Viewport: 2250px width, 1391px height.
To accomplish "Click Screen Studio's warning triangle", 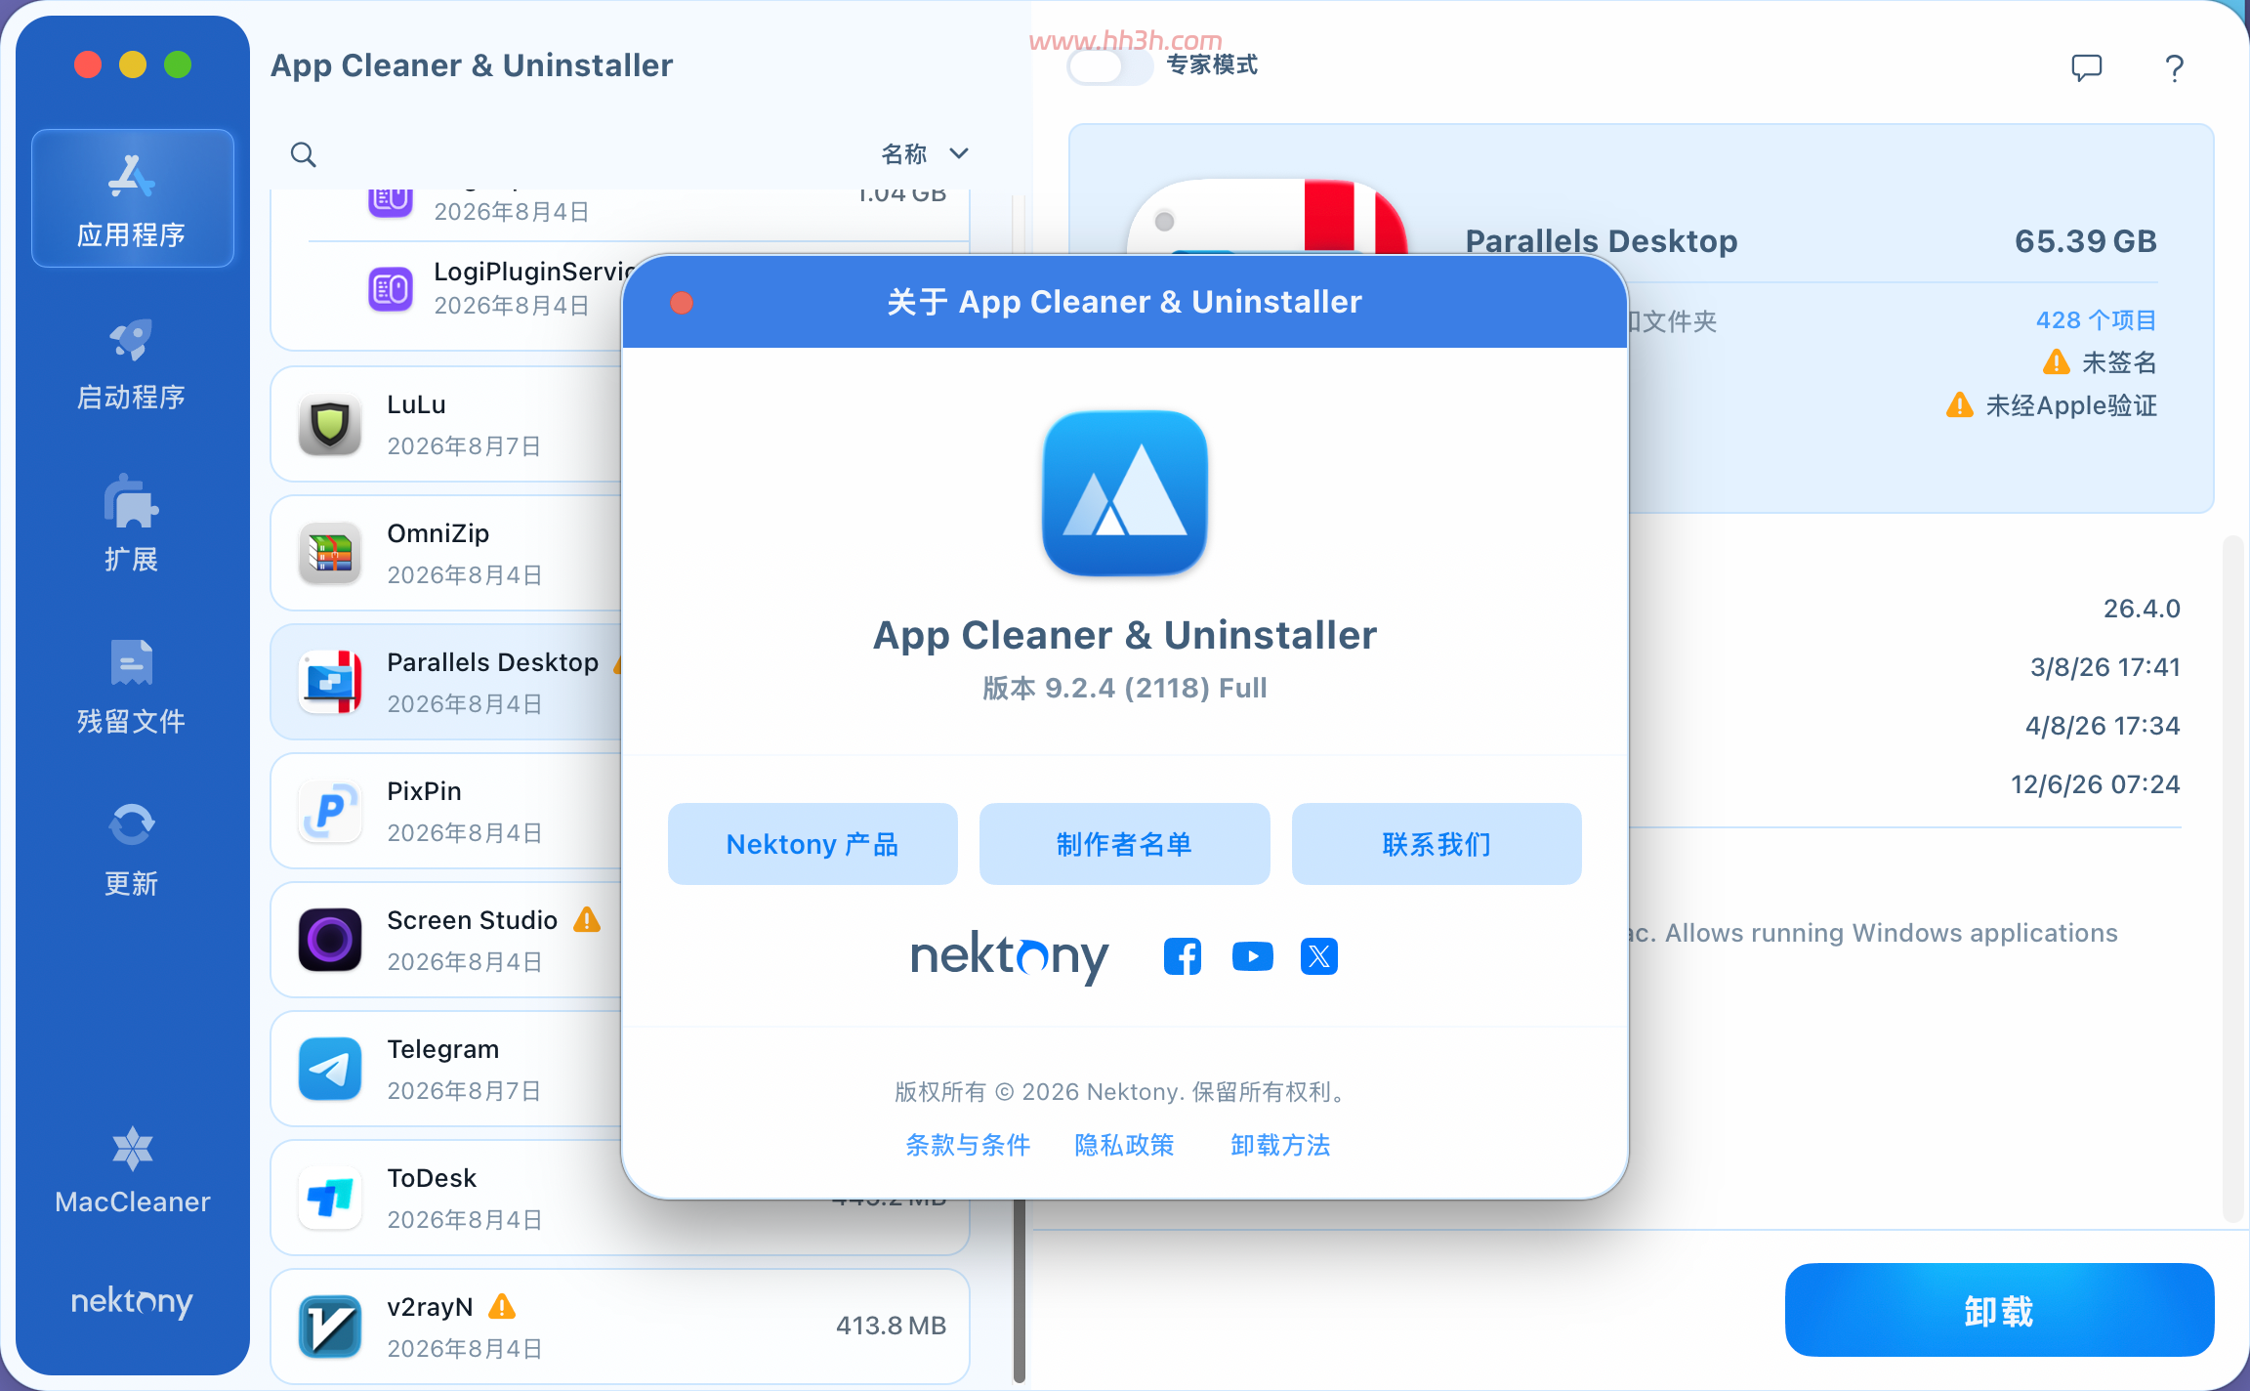I will click(587, 919).
